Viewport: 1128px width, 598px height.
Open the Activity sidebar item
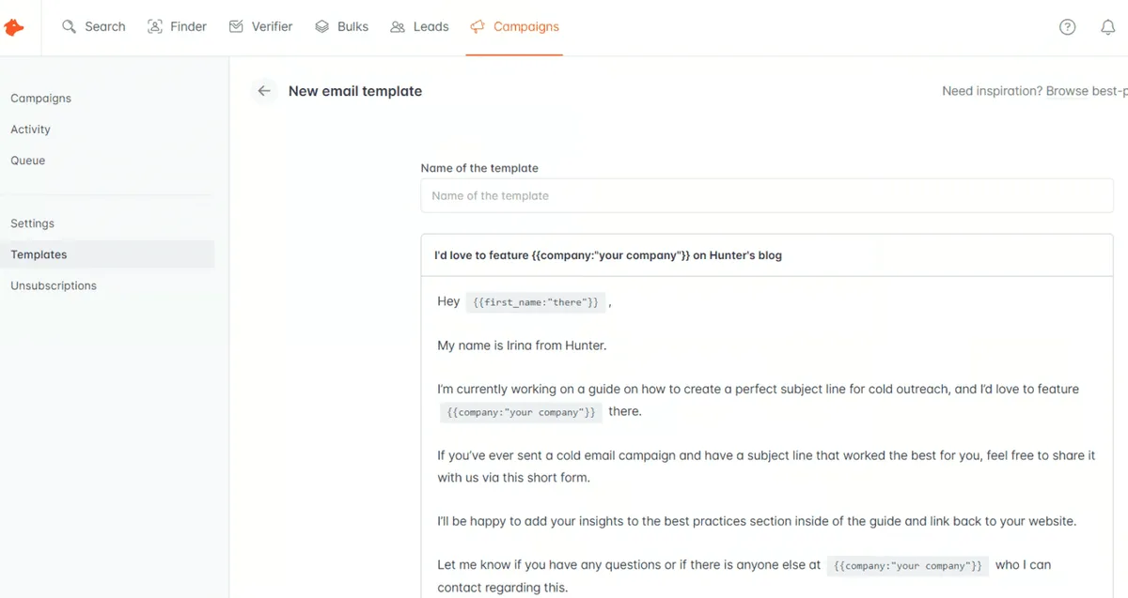pyautogui.click(x=30, y=130)
